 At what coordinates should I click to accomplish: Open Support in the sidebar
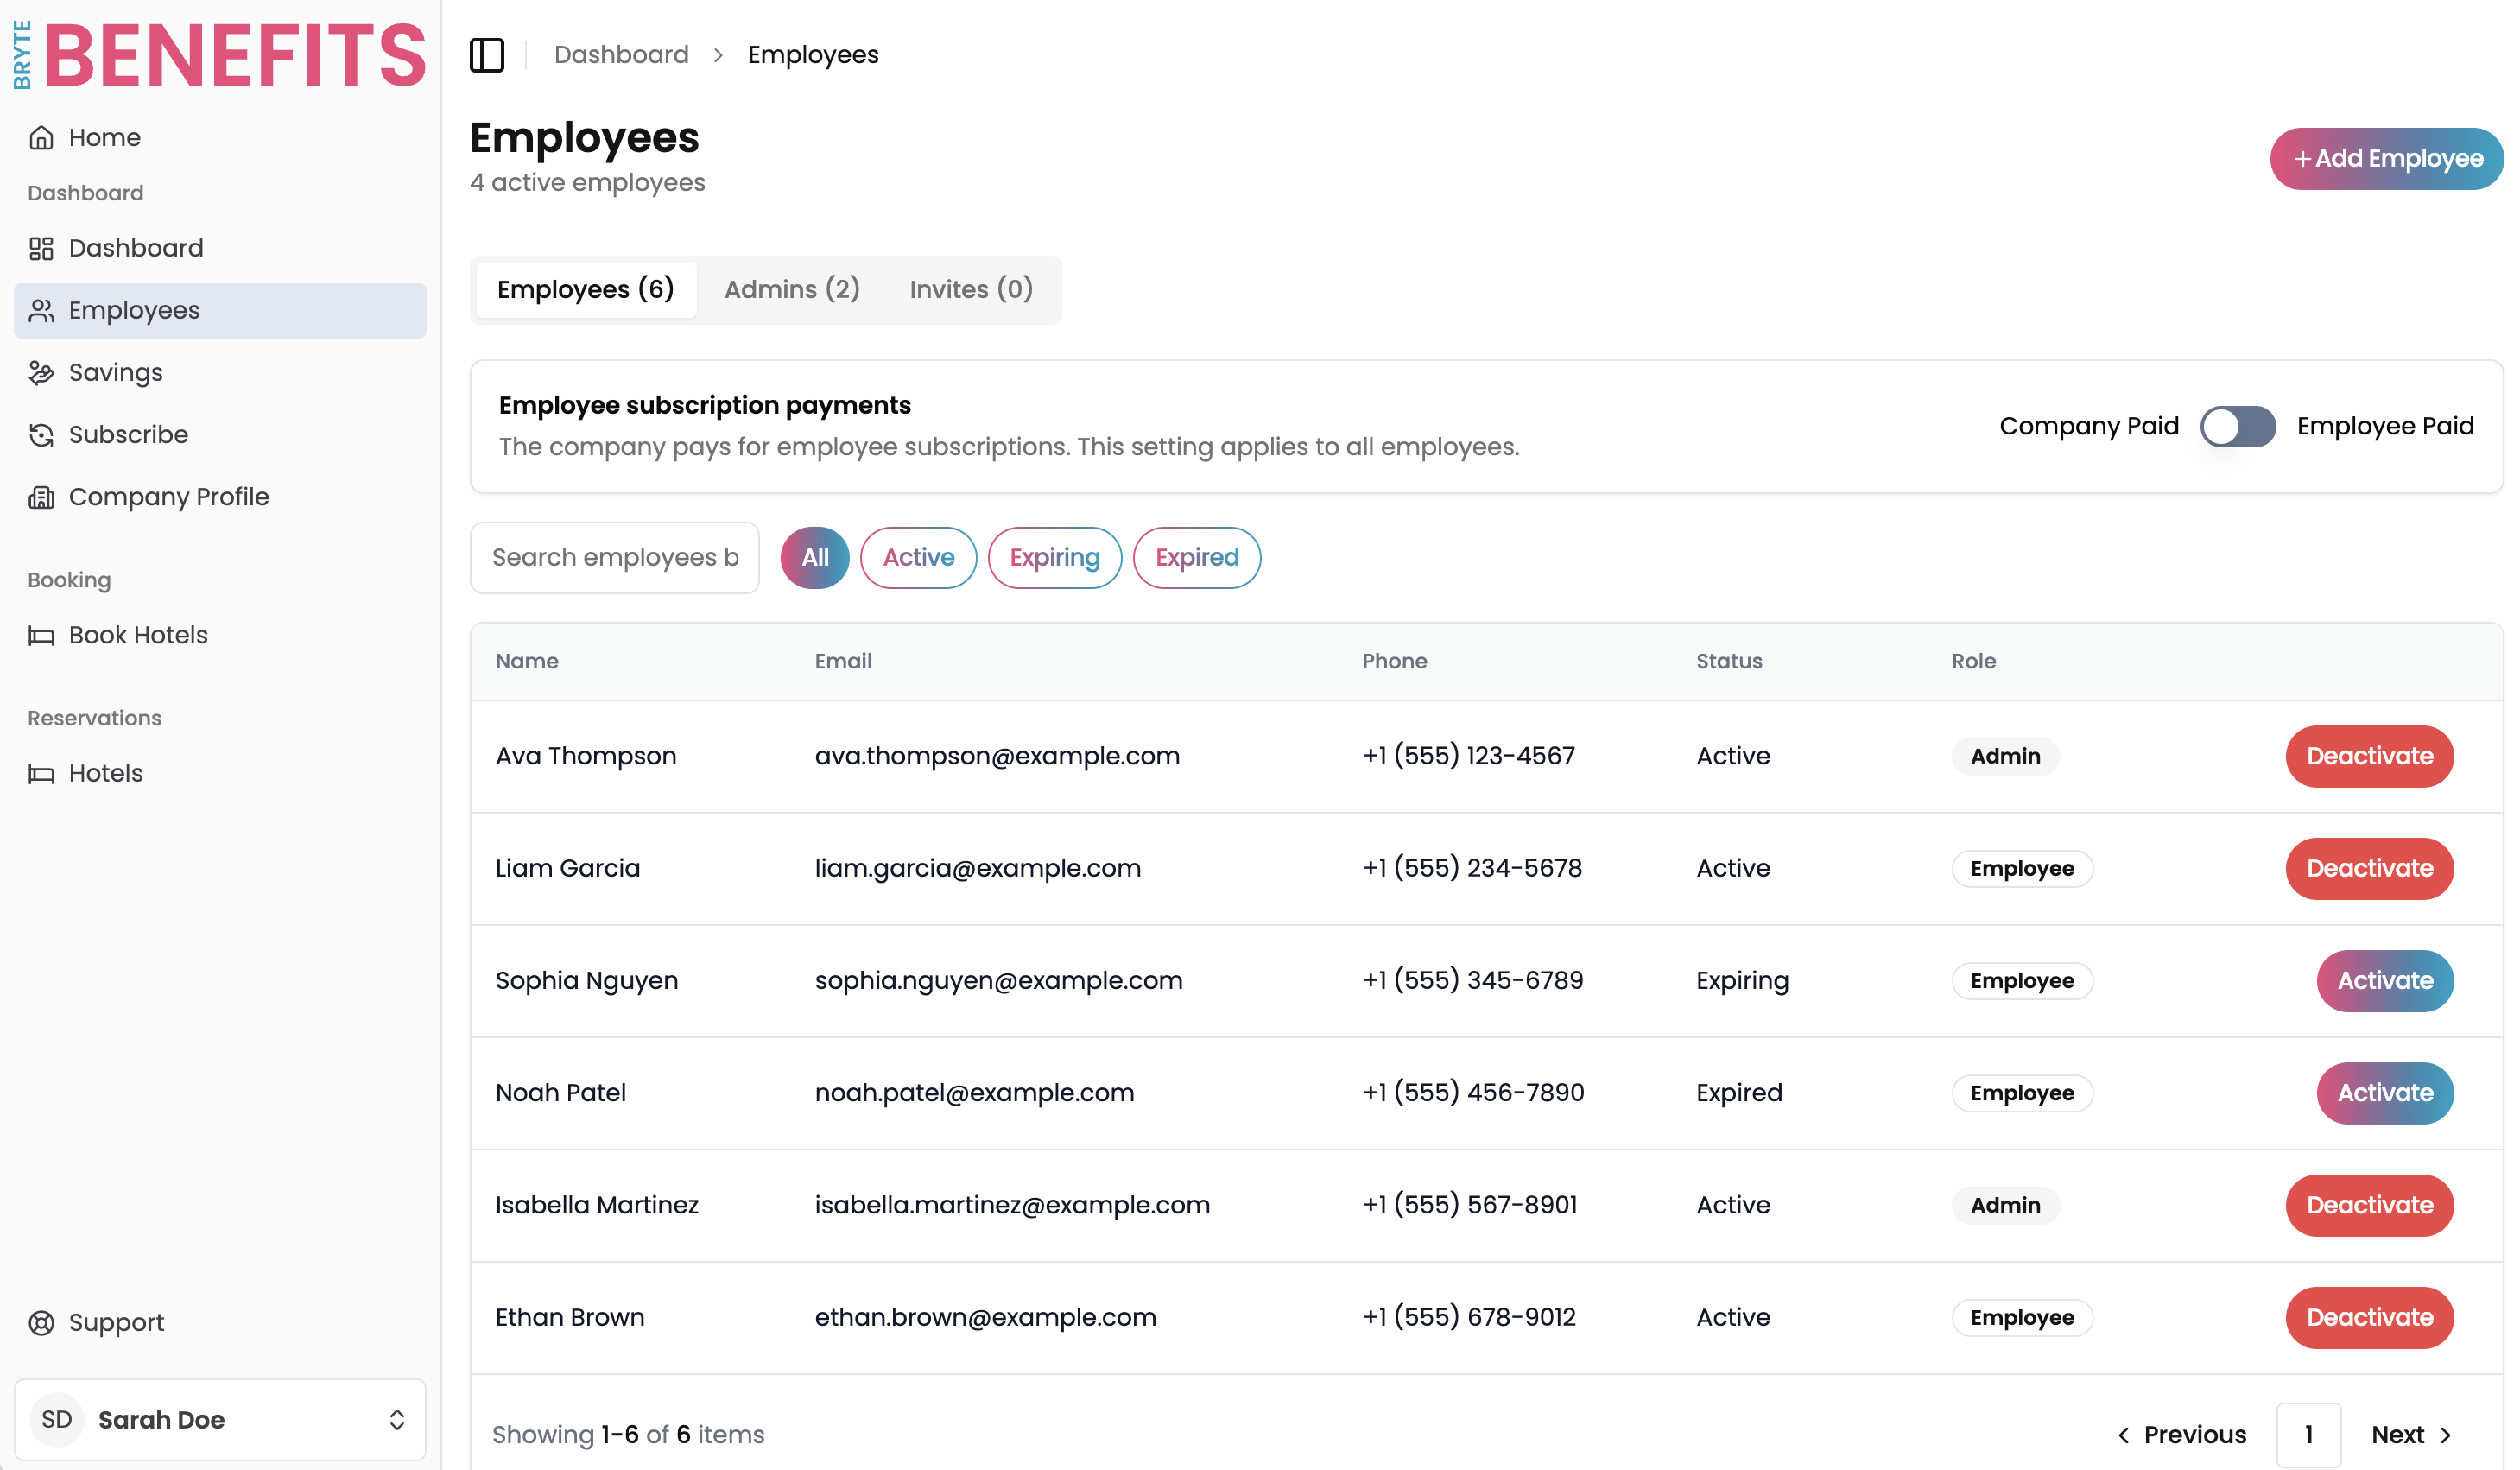tap(220, 1323)
